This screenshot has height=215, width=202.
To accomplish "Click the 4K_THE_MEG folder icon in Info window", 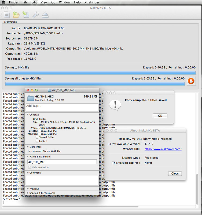I will (x=30, y=98).
